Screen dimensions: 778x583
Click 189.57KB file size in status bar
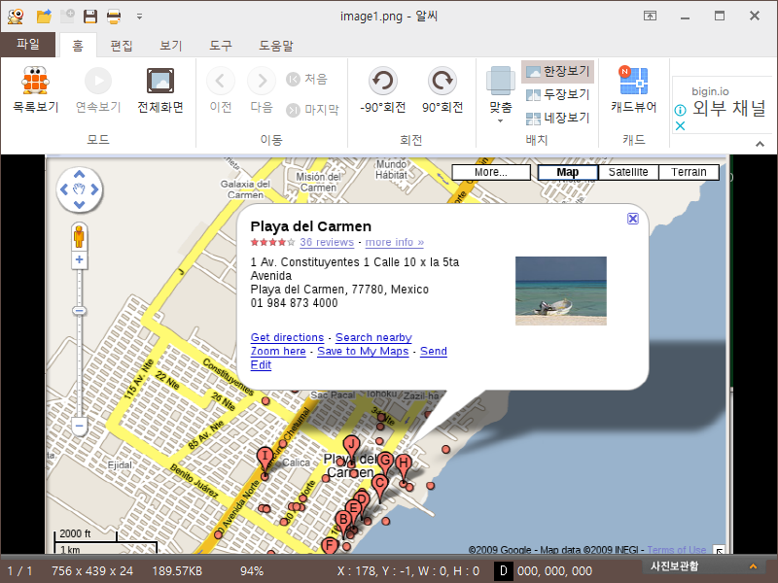177,571
